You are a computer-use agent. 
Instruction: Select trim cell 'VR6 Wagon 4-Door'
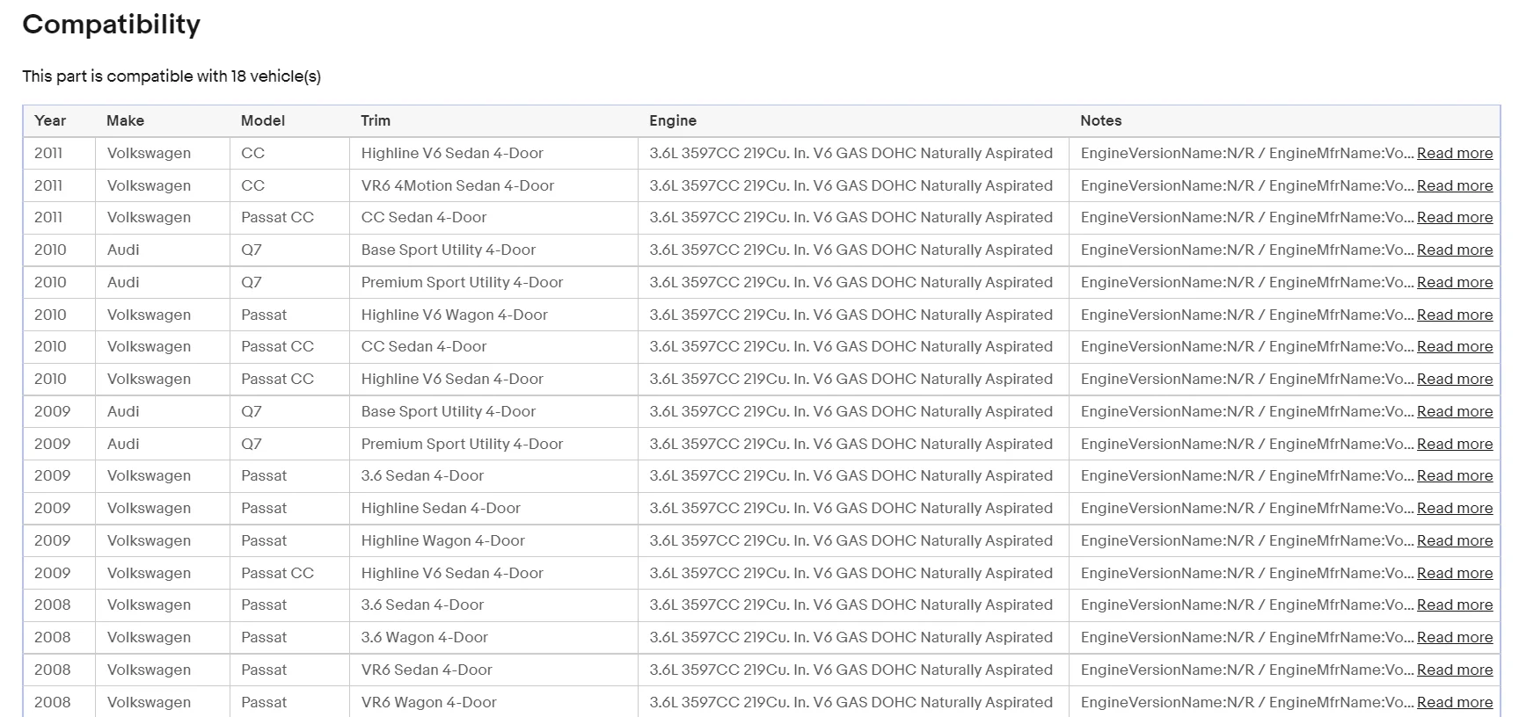pos(429,702)
